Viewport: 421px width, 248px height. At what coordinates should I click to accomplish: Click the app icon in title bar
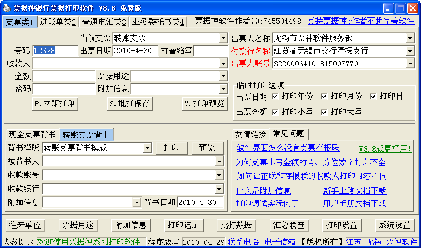click(6, 8)
